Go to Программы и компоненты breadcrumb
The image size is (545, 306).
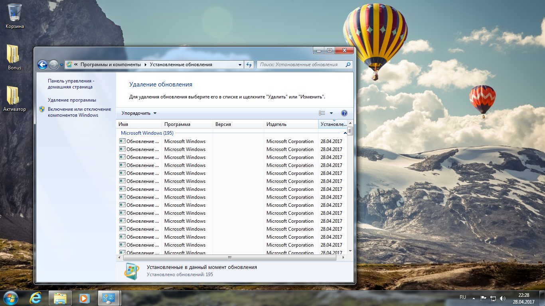pos(111,65)
